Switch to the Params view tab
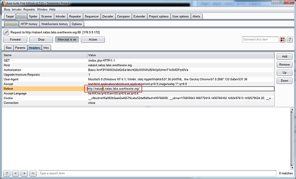296x179 pixels. click(20, 48)
